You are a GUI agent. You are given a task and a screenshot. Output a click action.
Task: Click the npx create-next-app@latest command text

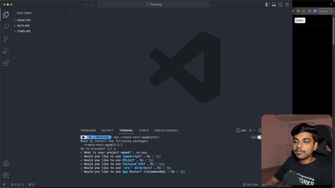[136, 137]
